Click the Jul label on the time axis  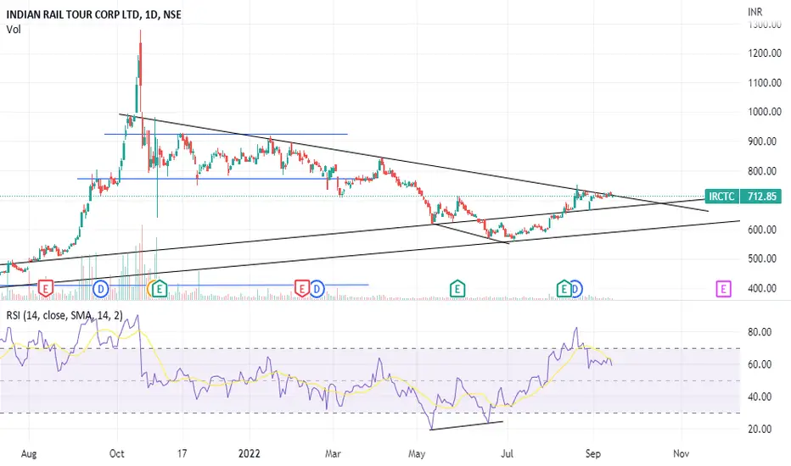point(507,454)
